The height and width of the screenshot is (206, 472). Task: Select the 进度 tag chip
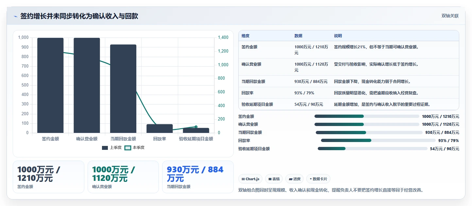tap(294, 179)
